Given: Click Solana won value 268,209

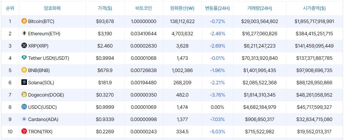Looking at the screenshot, I should pyautogui.click(x=182, y=83).
